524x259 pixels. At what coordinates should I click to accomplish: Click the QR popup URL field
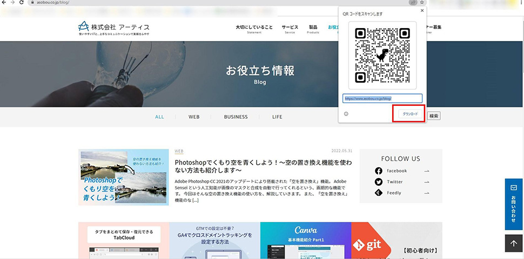382,98
